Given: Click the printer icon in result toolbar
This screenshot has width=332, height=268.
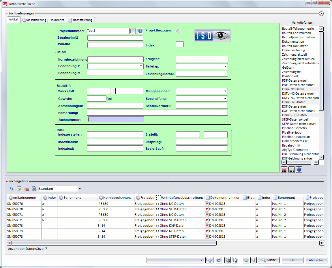Looking at the screenshot, I should 34,189.
